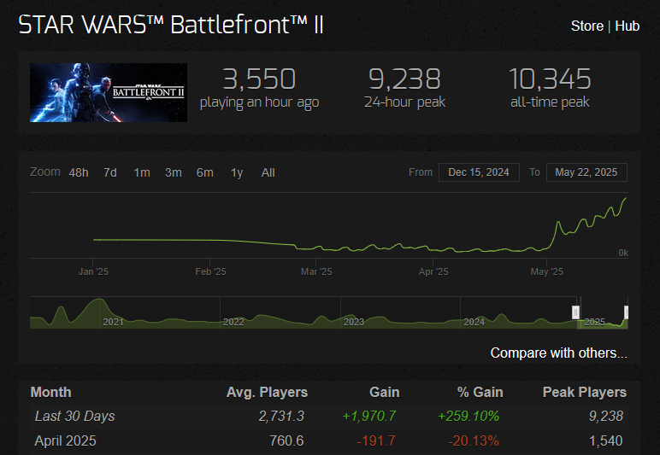Grab the left navigator range handle

tap(575, 312)
